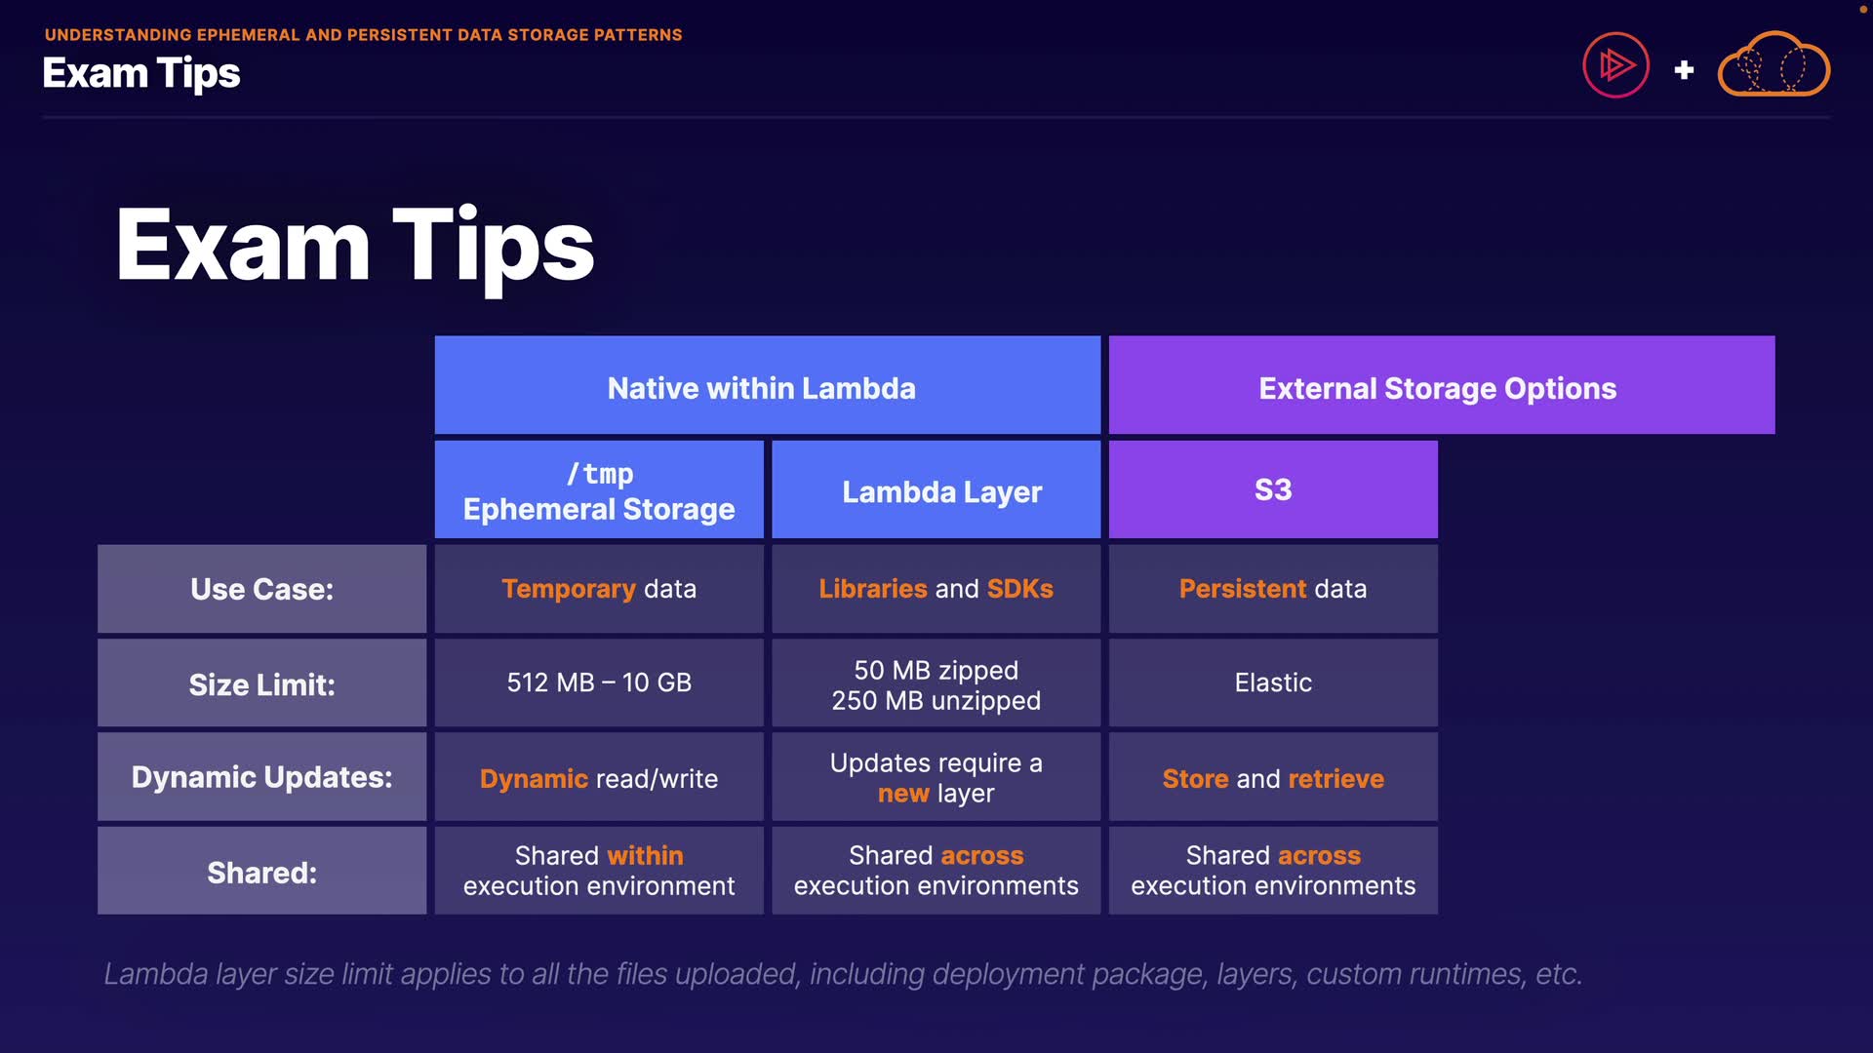Click the Shared row label

point(261,872)
